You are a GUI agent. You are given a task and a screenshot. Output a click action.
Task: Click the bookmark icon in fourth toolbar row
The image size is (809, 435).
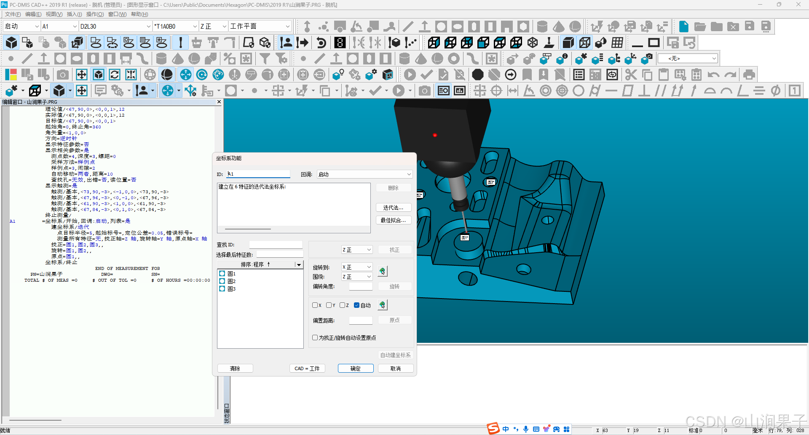point(527,75)
